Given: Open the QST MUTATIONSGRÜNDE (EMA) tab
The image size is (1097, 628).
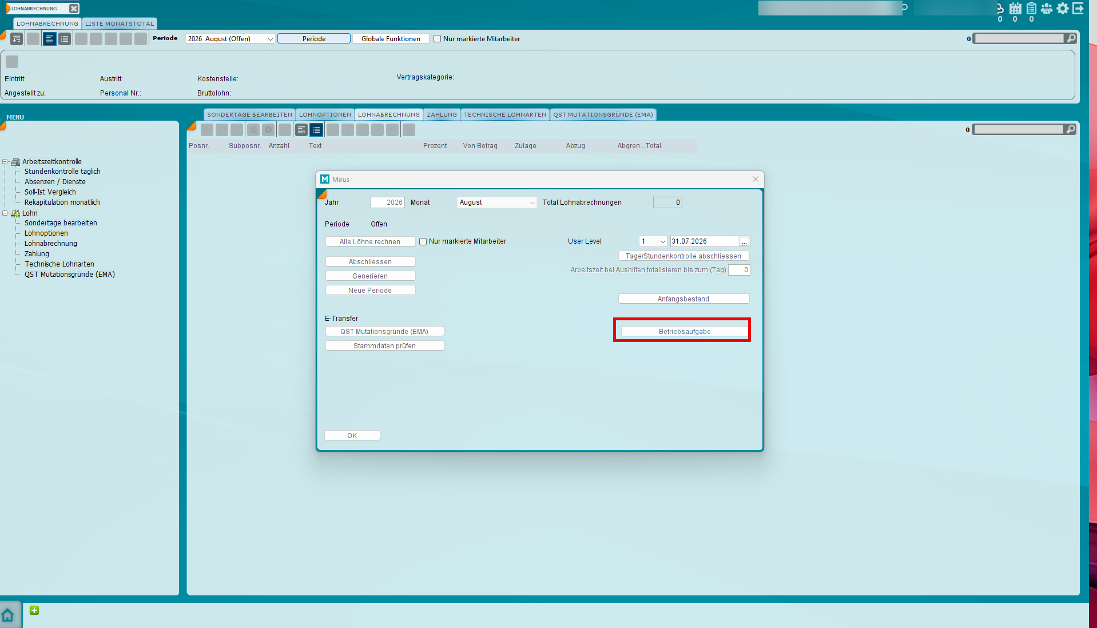Looking at the screenshot, I should tap(603, 114).
